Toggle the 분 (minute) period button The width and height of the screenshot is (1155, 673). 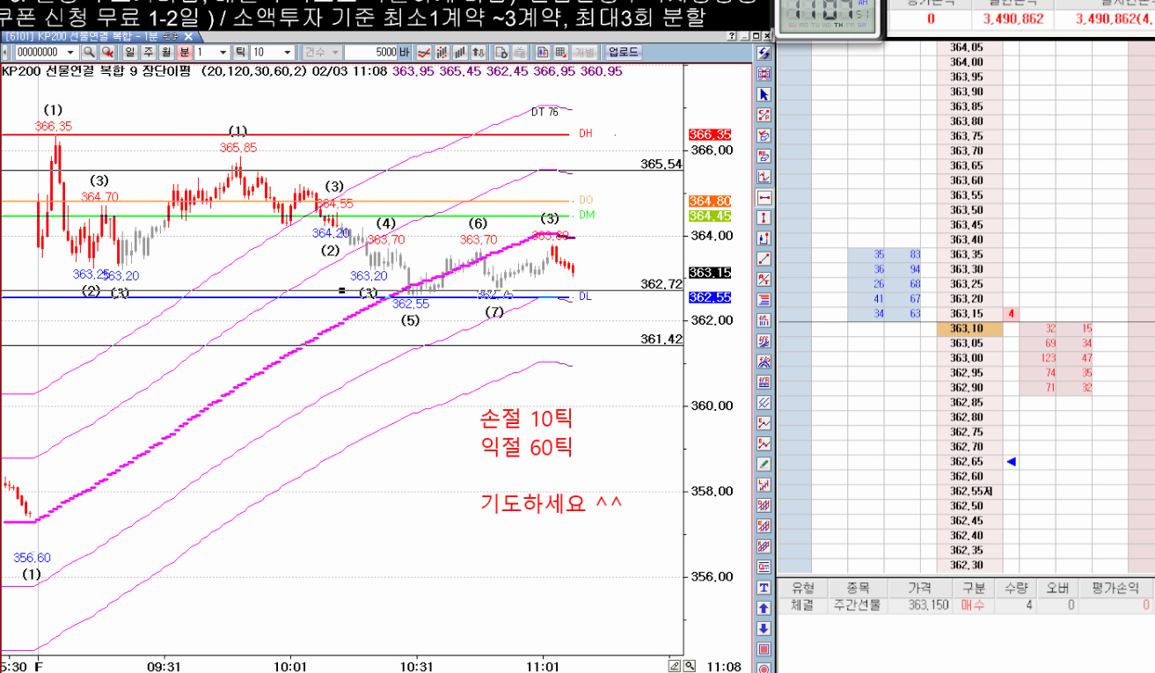(x=184, y=53)
